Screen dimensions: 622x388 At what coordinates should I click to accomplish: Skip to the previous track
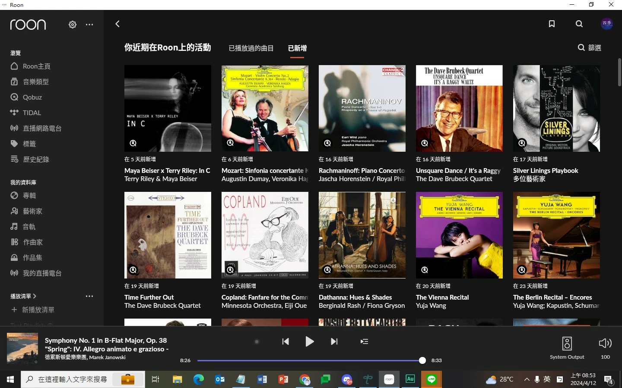coord(286,341)
